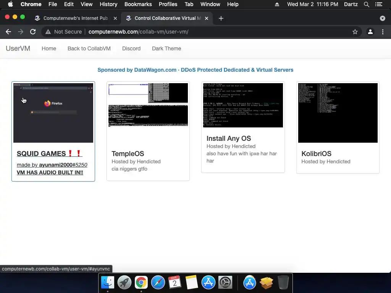Open a new tab with the plus button
Screen dimensions: 391x293
coord(221,18)
